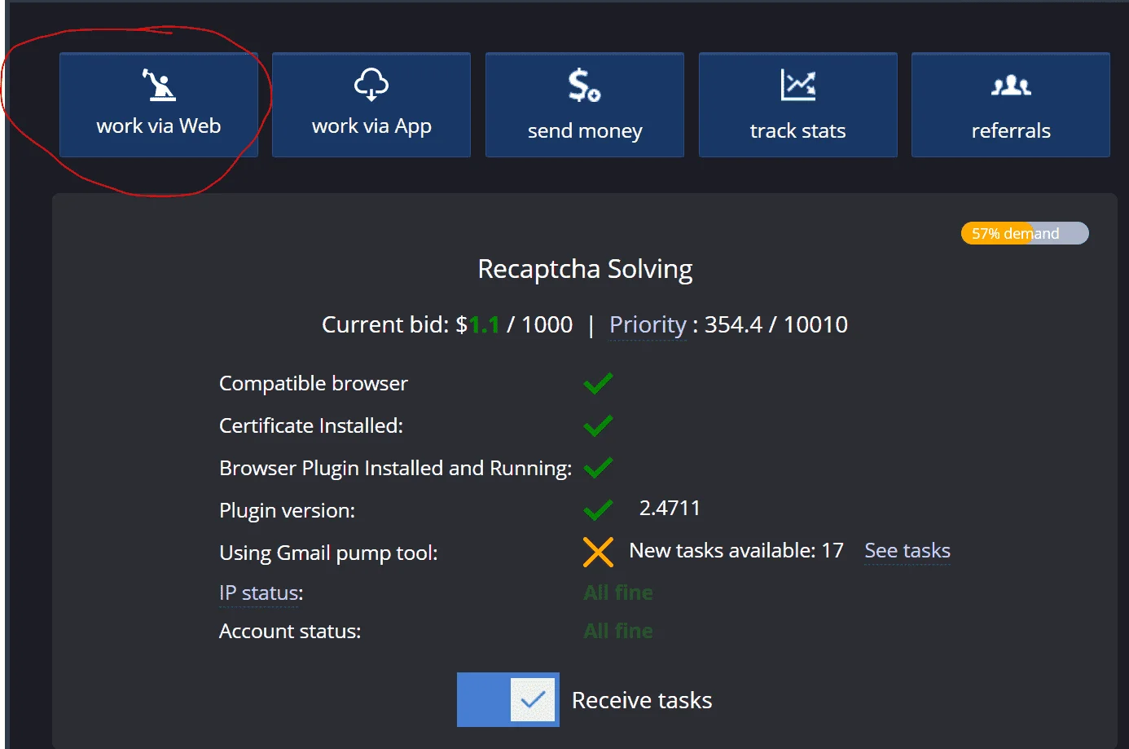This screenshot has width=1129, height=749.
Task: Open the send money tile
Action: pos(585,105)
